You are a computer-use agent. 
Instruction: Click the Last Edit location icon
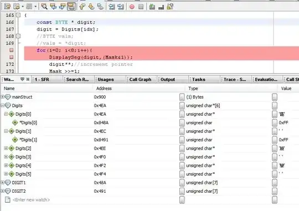click(7, 7)
